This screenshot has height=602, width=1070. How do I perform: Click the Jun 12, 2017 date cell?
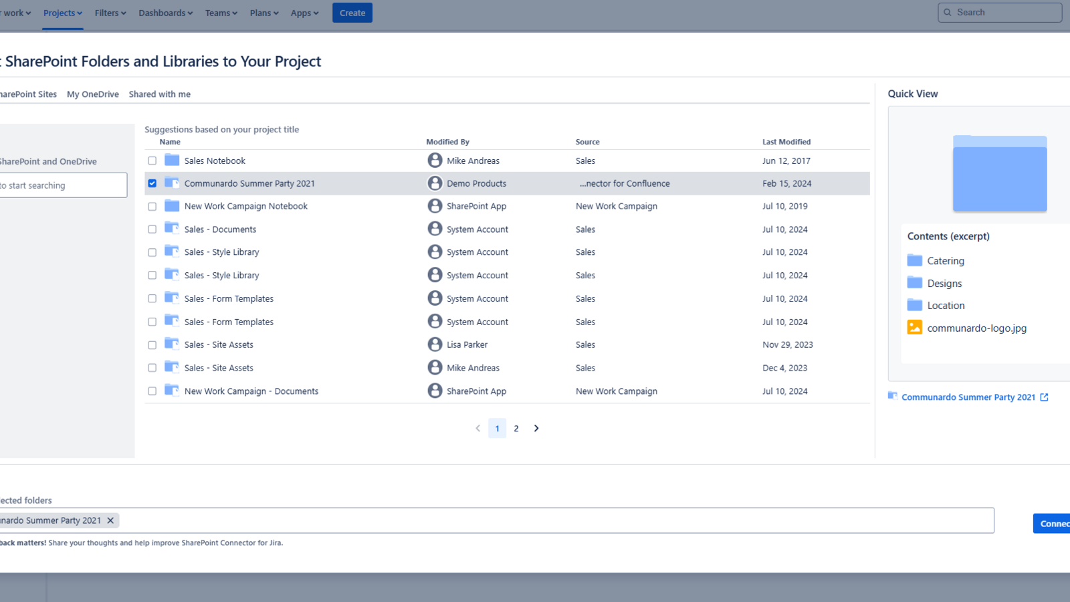point(786,161)
